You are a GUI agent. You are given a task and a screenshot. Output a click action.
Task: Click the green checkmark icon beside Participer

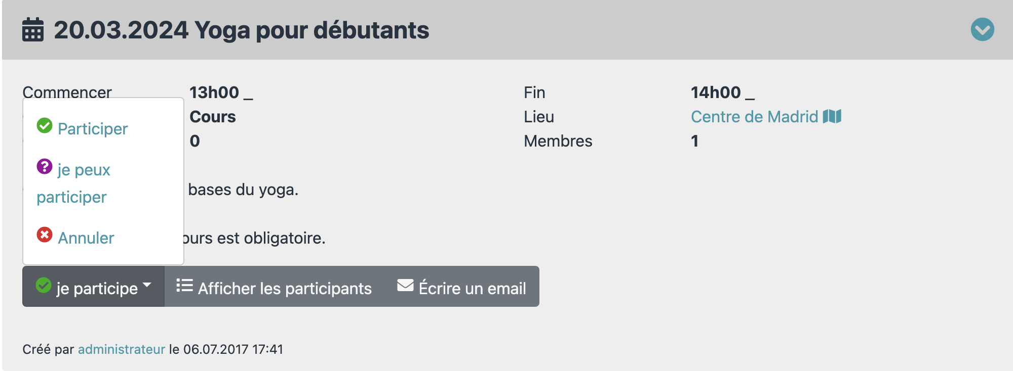45,125
